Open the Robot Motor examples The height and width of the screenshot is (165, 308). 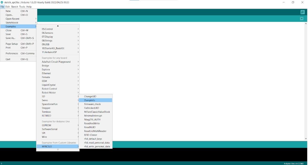point(58,93)
